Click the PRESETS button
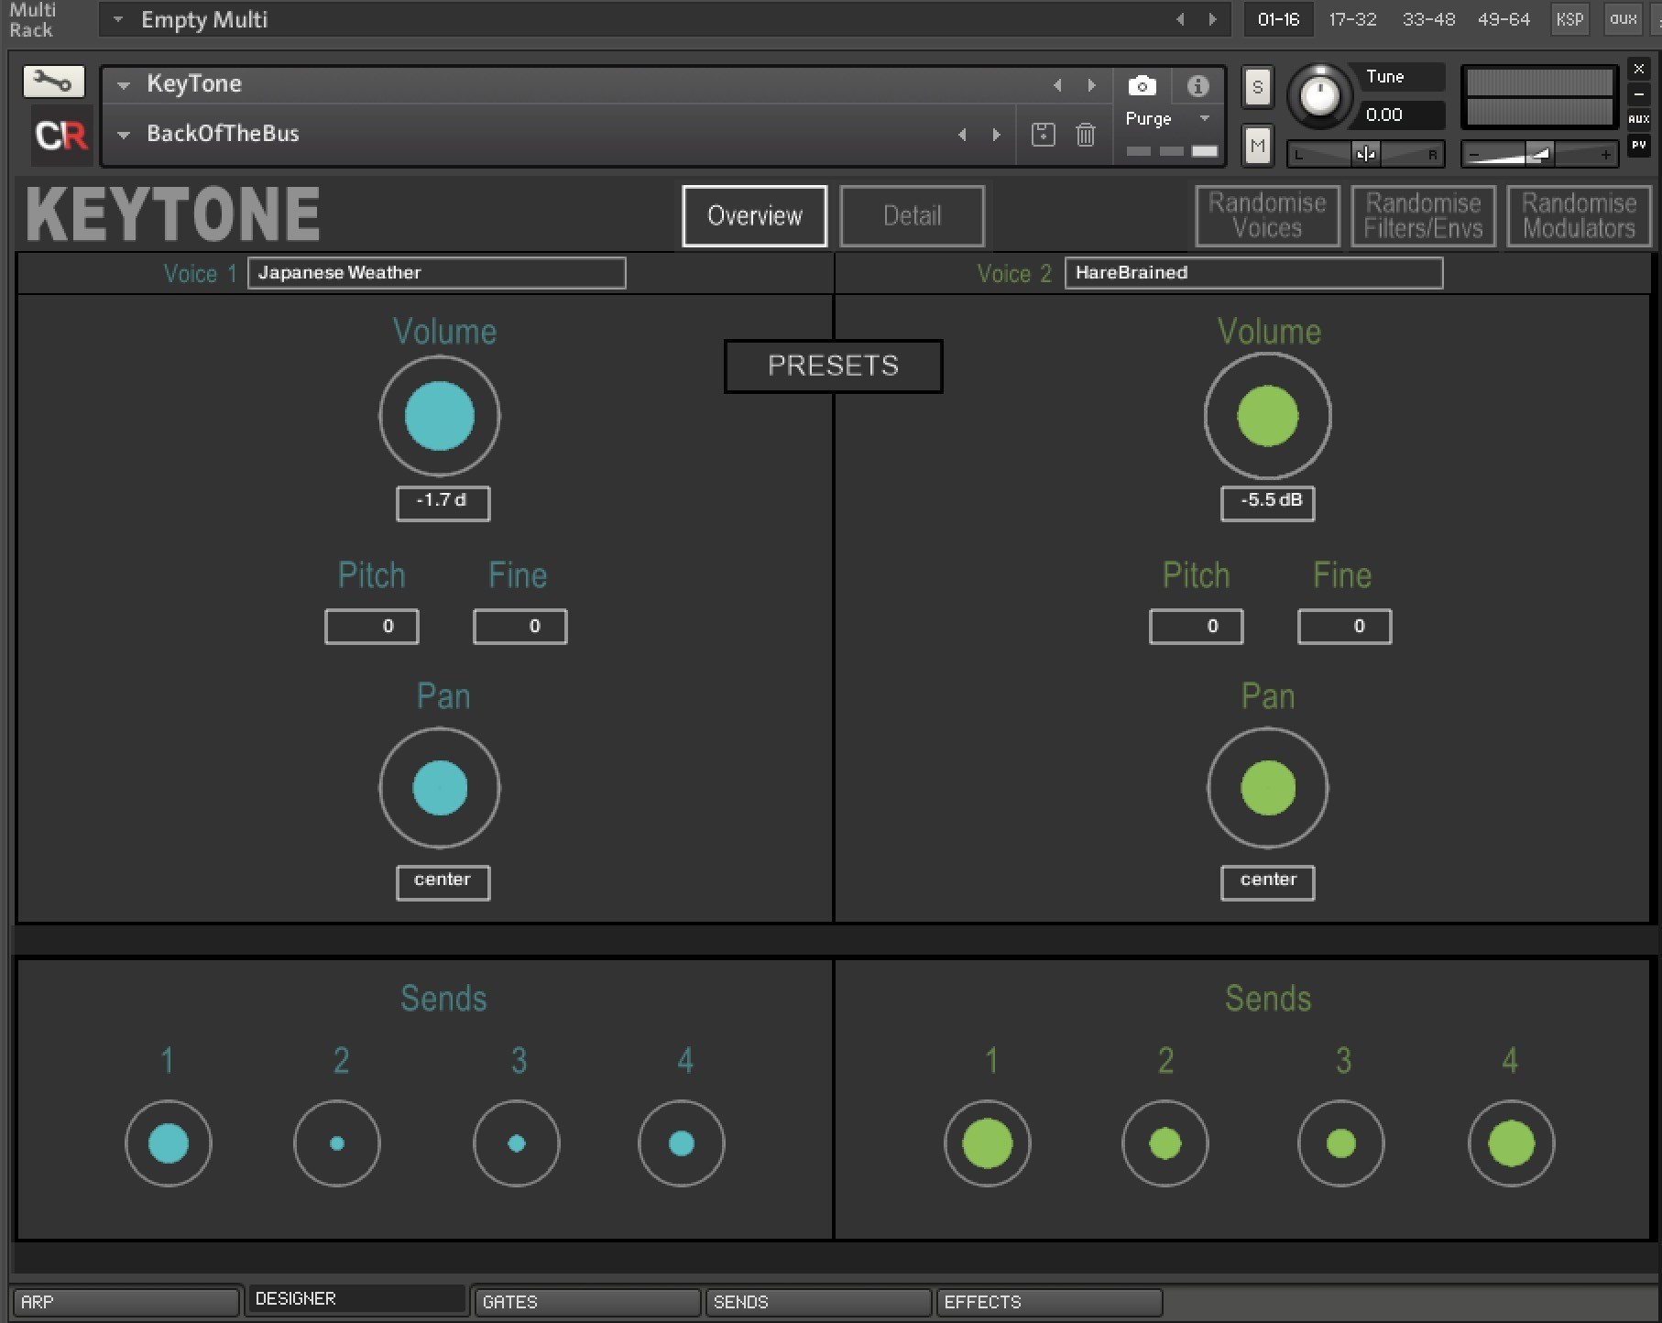 click(x=834, y=366)
